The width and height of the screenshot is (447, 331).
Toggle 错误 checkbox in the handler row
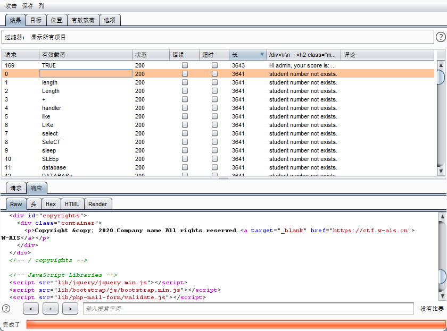185,108
